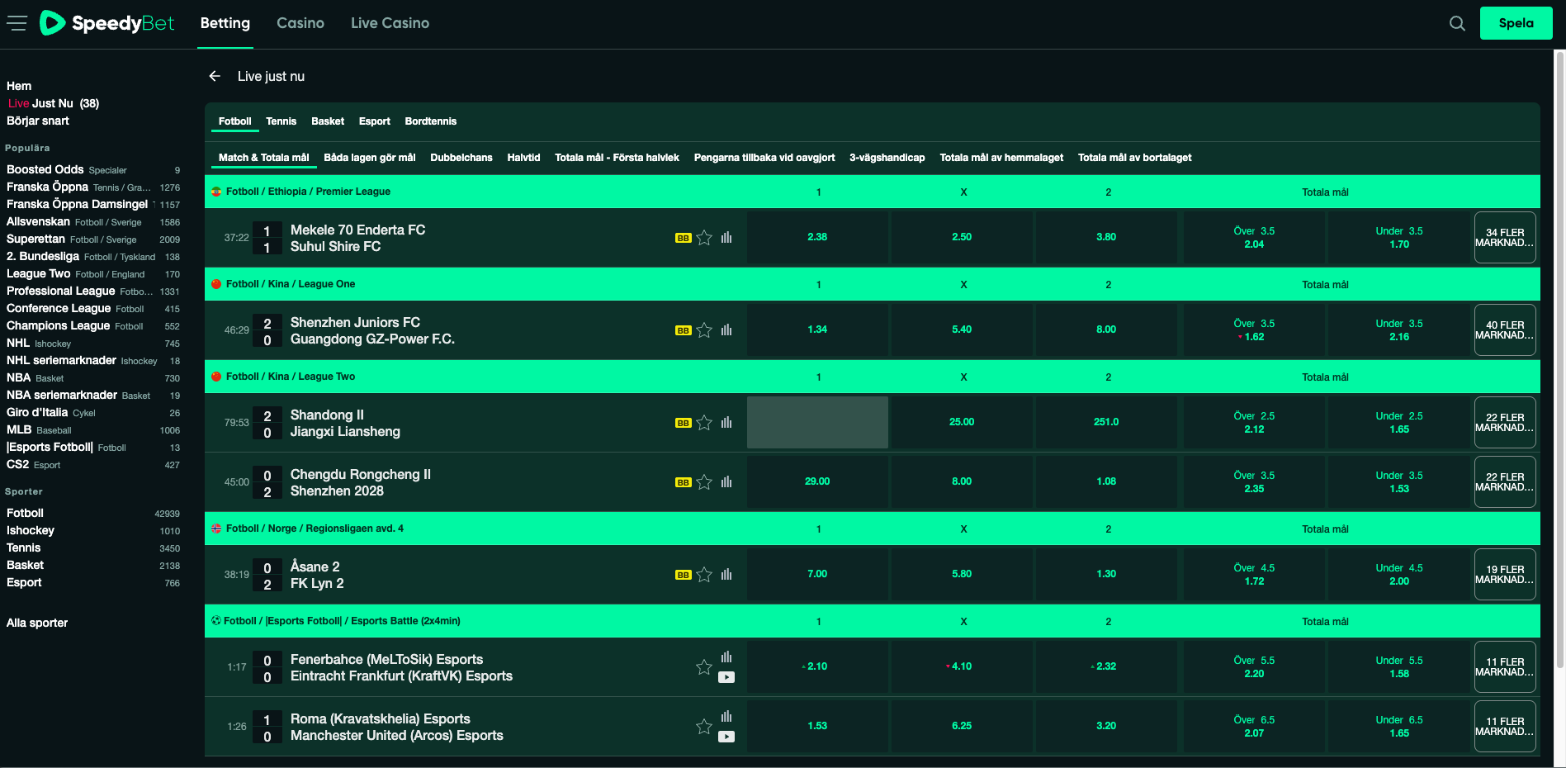Click BB badge for Chengdu Rongcheng II

683,482
